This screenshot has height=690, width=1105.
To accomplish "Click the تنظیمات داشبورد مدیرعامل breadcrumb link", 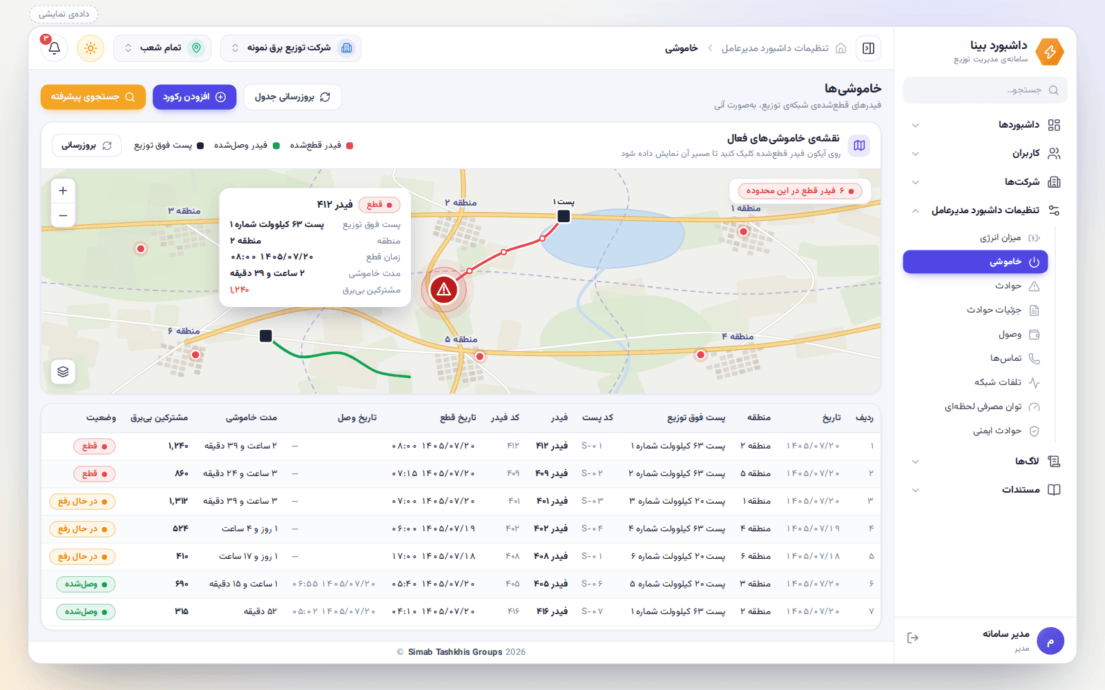I will pyautogui.click(x=775, y=48).
